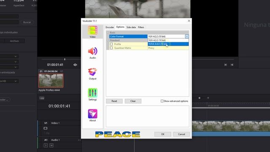
Task: Jump to the previous clip in Resolve
Action: (x=232, y=65)
